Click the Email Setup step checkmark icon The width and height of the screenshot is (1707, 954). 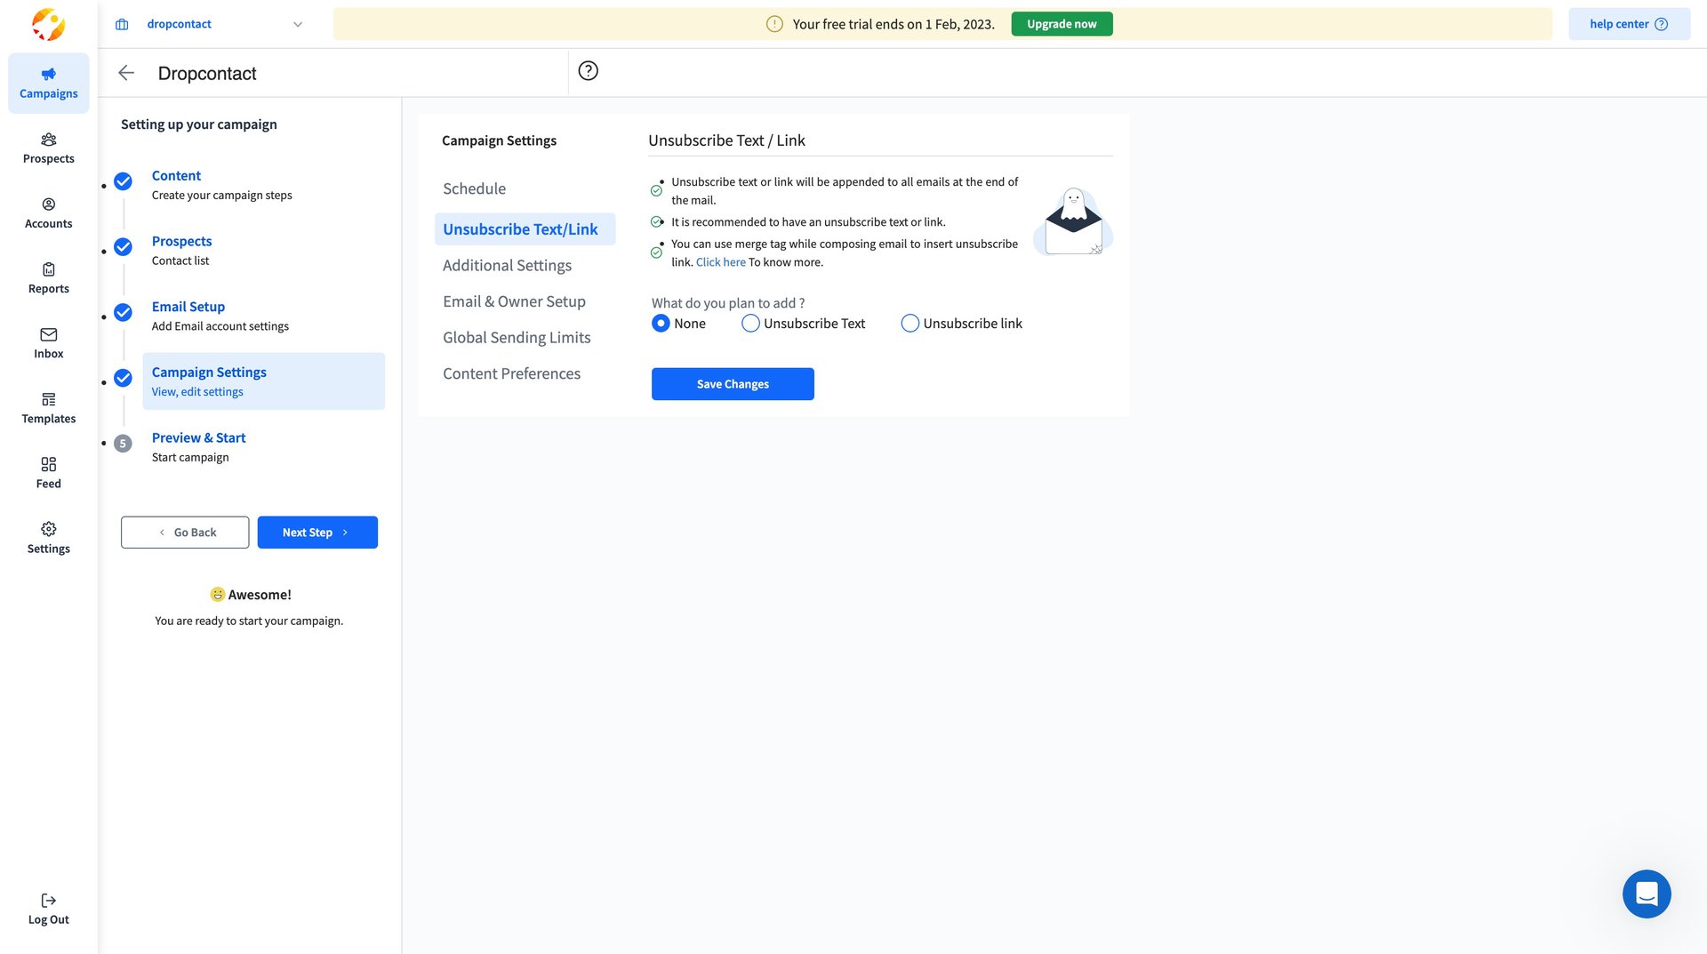click(x=124, y=312)
